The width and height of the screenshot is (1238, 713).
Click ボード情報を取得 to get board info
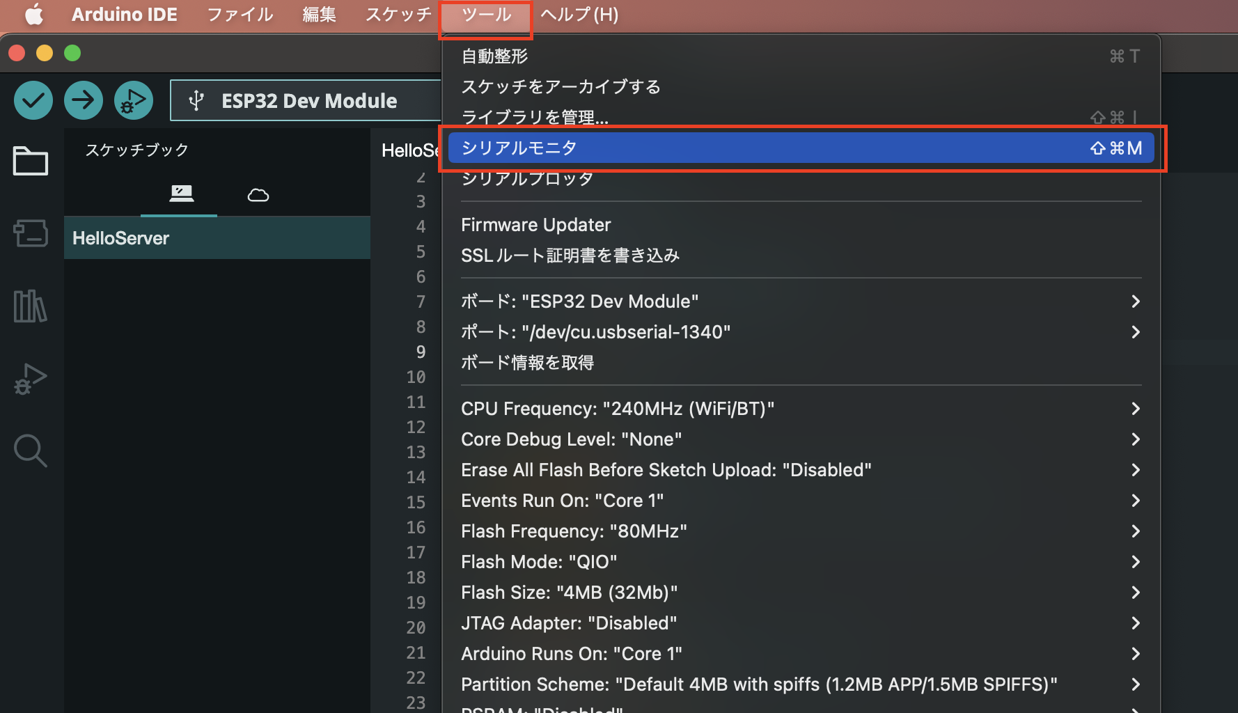coord(526,362)
